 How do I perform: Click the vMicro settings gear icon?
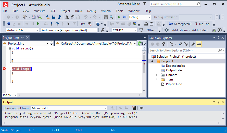pyautogui.click(x=167, y=30)
